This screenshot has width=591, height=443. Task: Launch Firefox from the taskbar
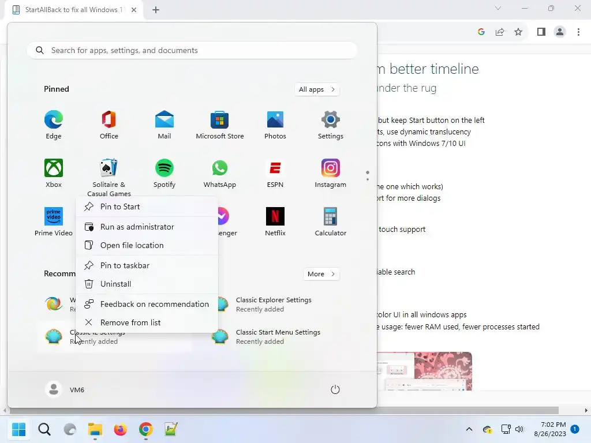tap(120, 429)
